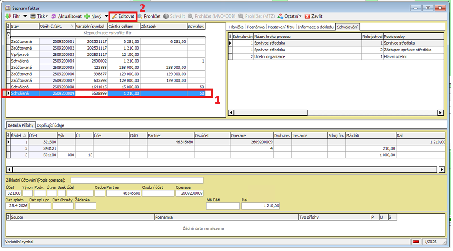Click the Filtr funnel icon
The height and width of the screenshot is (251, 453).
(x=9, y=16)
